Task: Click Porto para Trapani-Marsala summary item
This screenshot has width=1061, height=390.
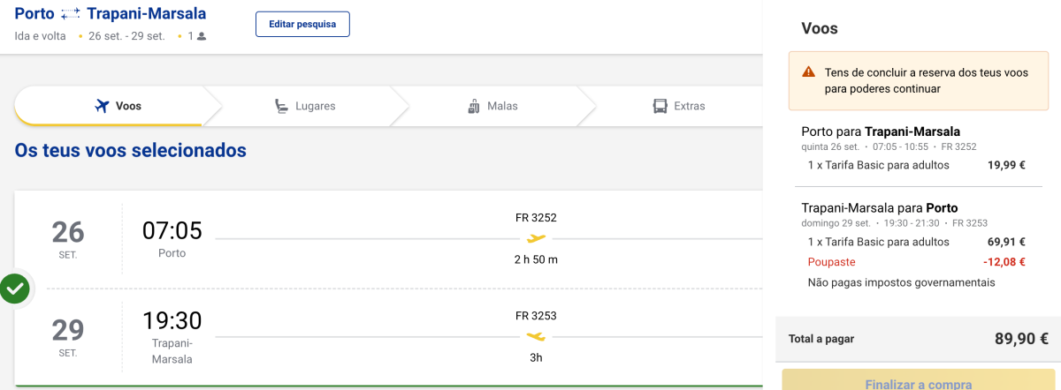Action: 880,131
